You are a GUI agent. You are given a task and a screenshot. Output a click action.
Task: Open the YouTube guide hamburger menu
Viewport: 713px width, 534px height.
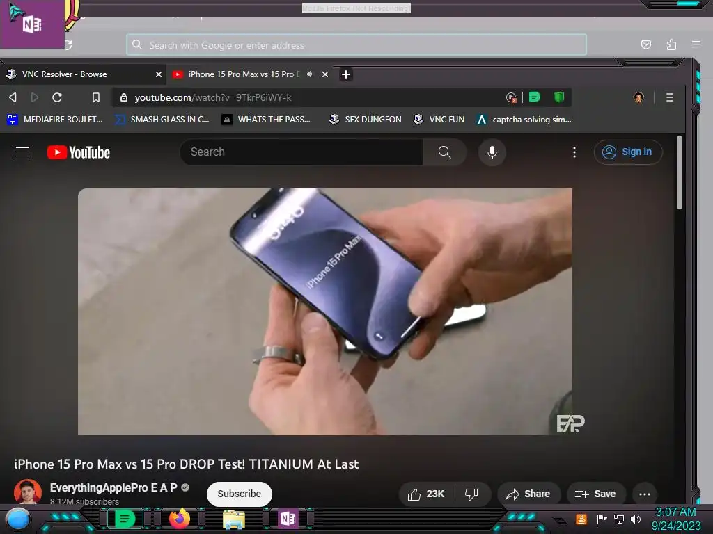click(22, 152)
